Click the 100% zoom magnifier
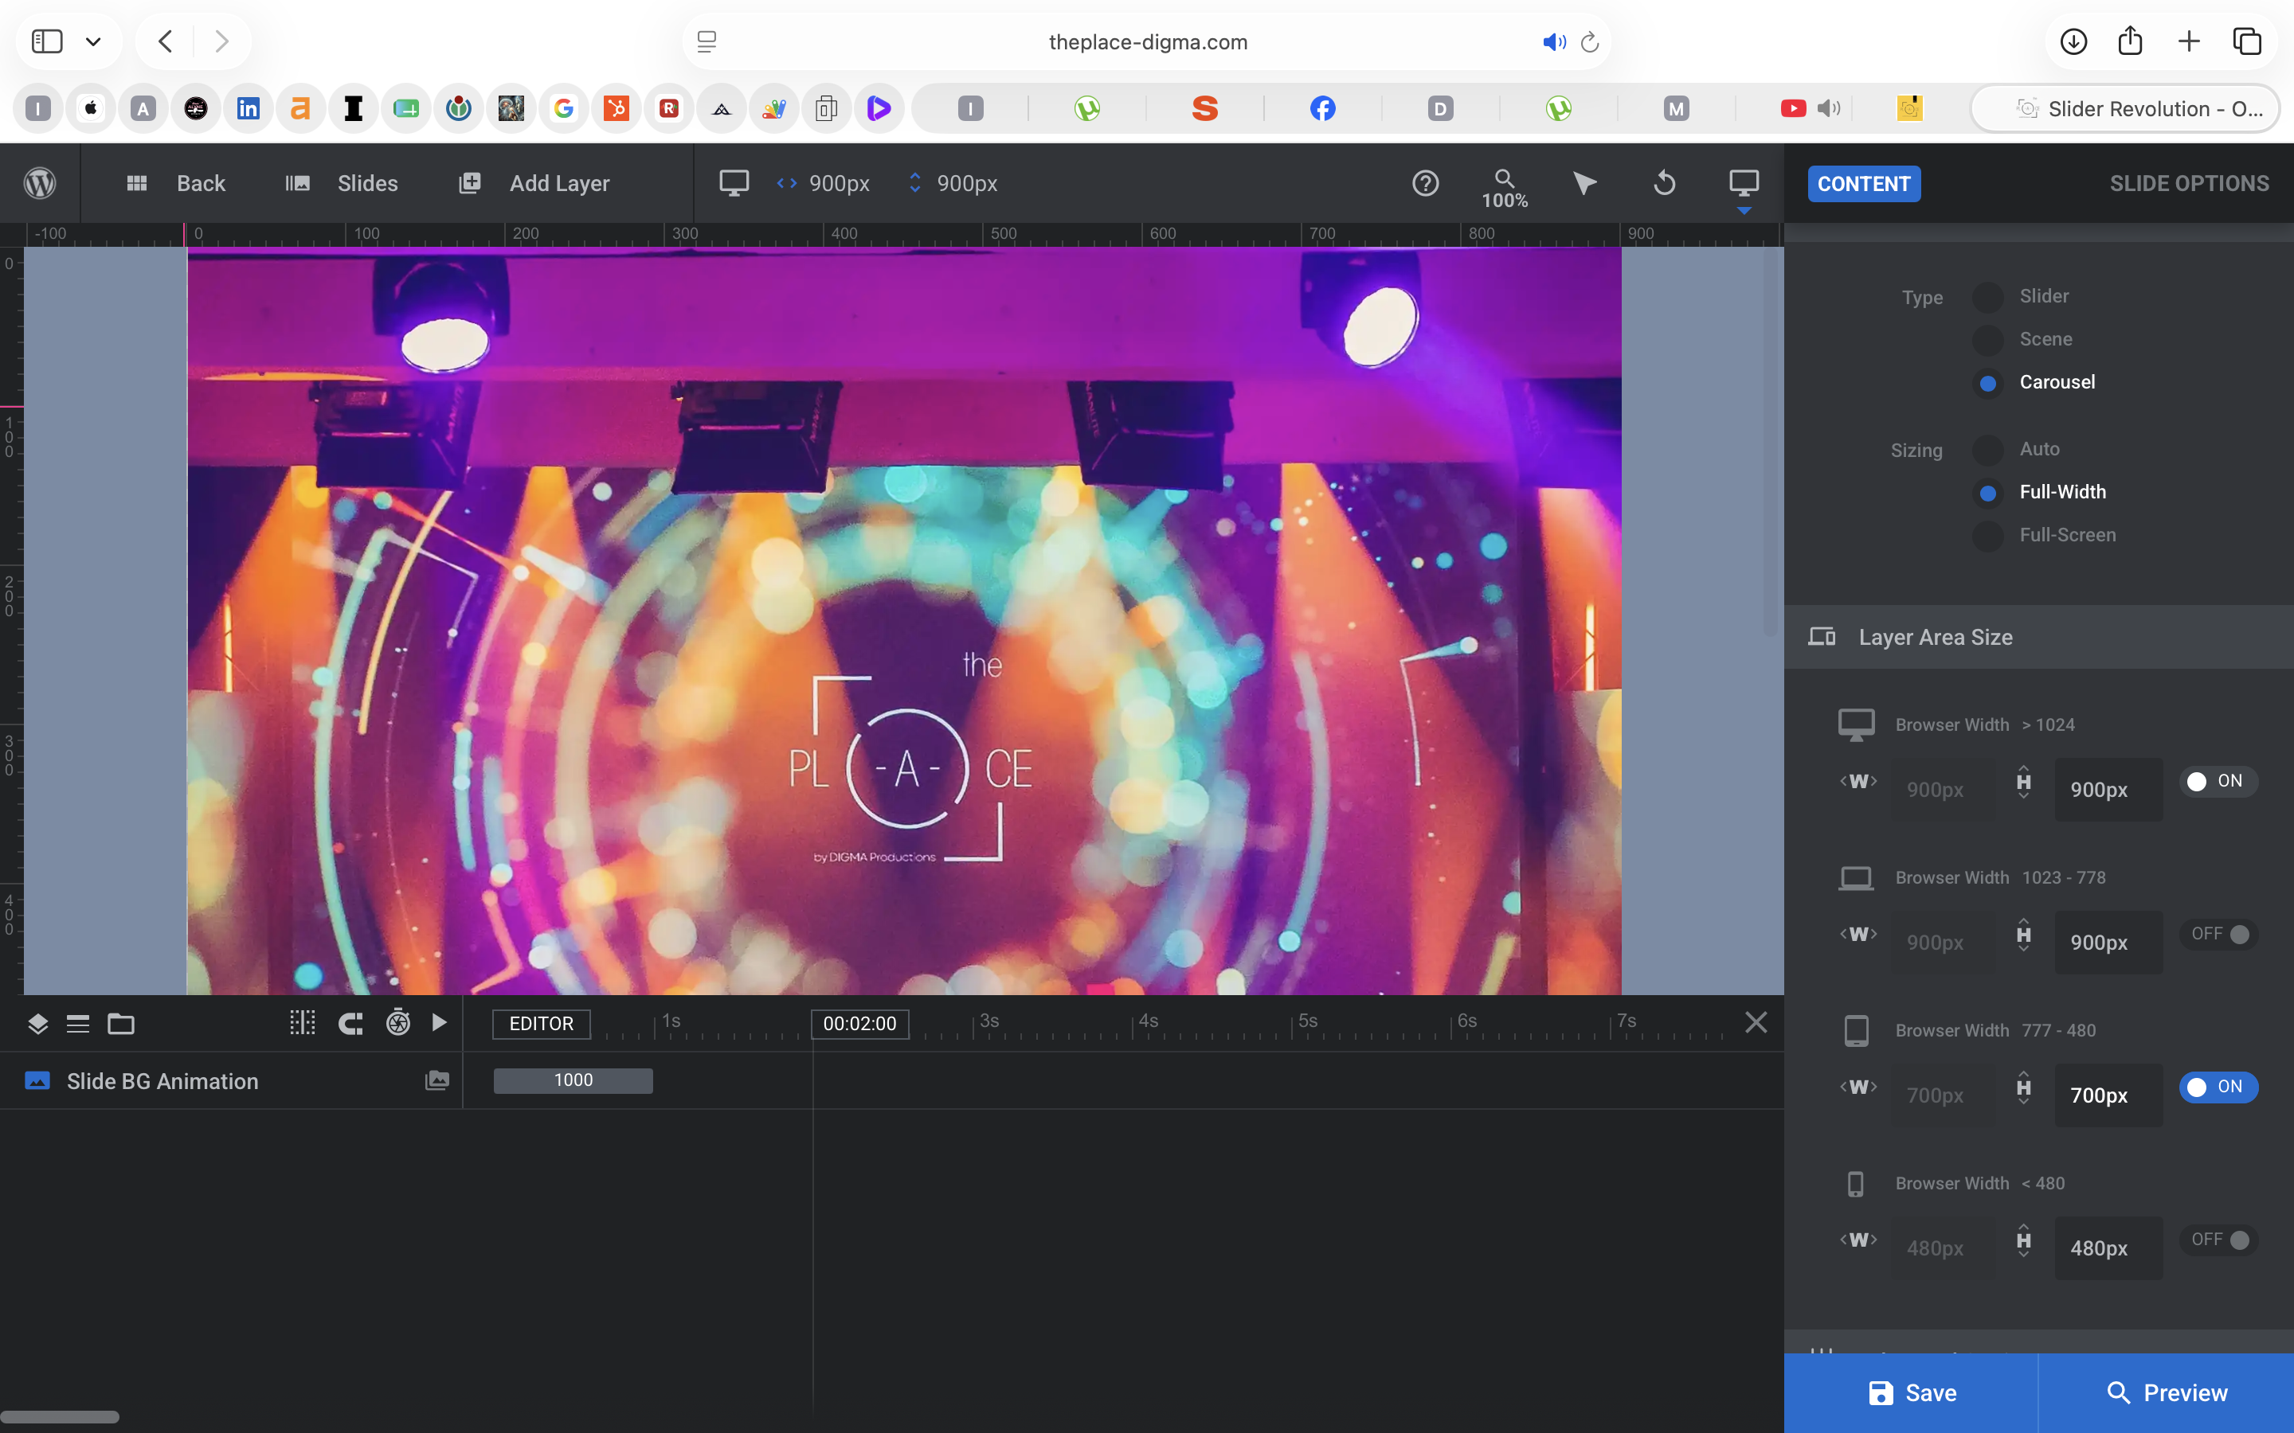2294x1433 pixels. 1505,188
